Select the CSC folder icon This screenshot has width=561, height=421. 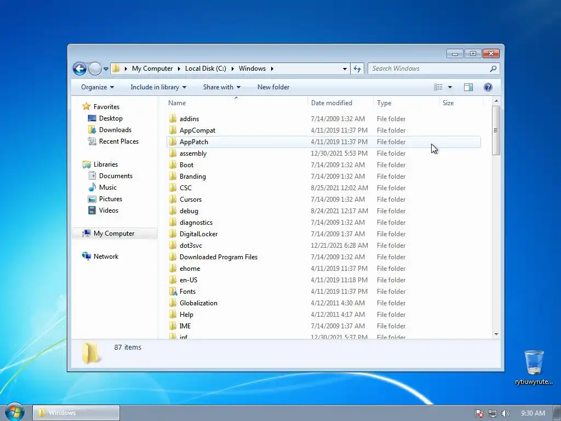[x=173, y=187]
